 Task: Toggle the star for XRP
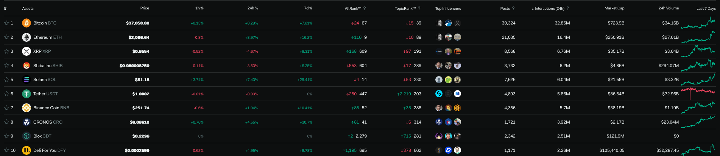tap(6, 51)
